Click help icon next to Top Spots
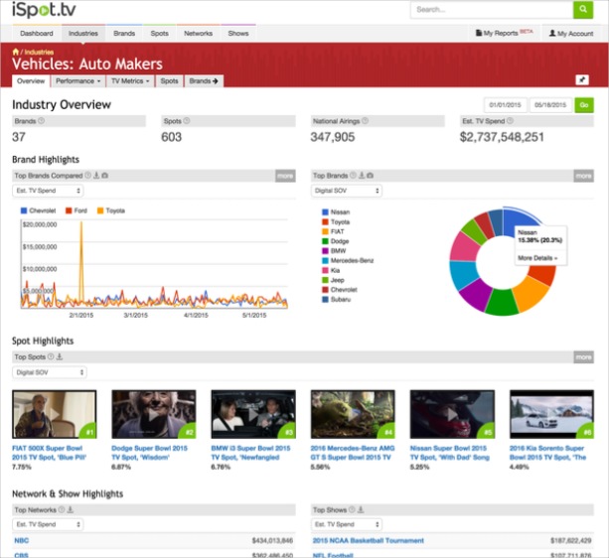The image size is (609, 558). 51,356
